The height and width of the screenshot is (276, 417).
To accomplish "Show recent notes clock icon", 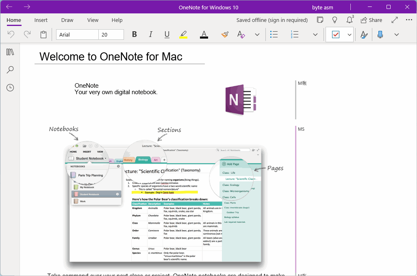I will click(10, 88).
